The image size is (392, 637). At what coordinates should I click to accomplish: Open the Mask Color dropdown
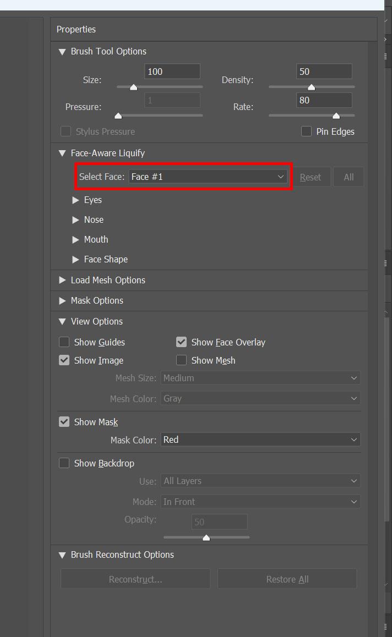(260, 440)
